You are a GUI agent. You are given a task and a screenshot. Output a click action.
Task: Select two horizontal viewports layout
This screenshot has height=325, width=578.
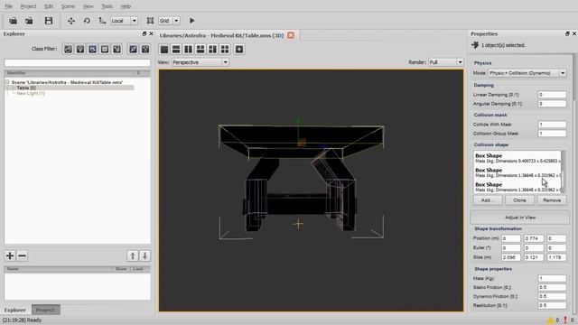pos(176,49)
